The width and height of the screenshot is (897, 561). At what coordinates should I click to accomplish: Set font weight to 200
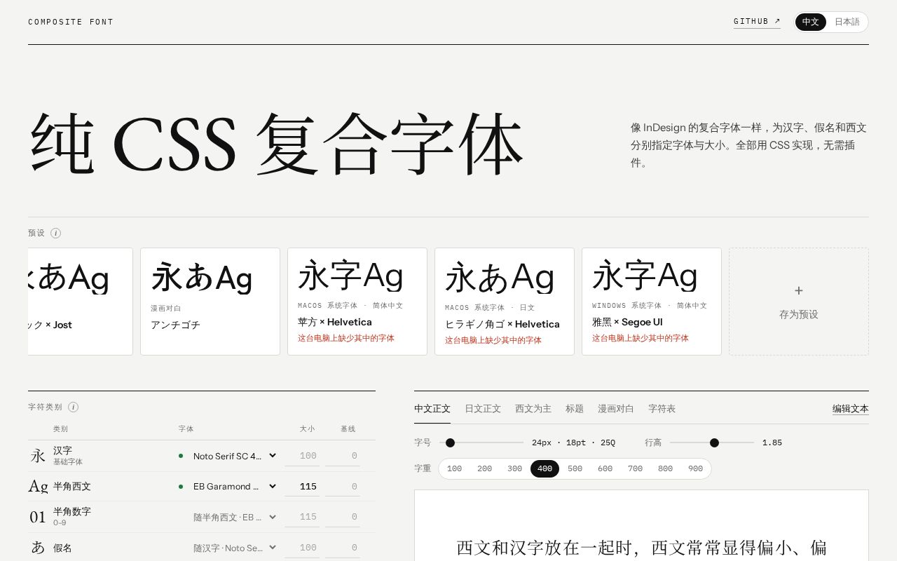484,468
